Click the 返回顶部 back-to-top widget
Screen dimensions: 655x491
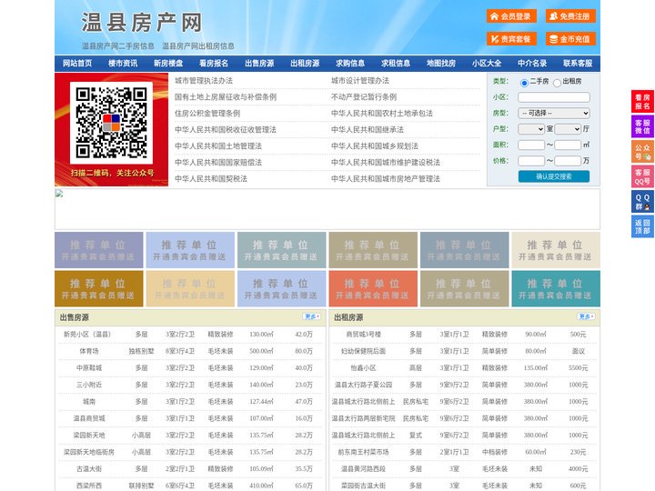tap(642, 226)
